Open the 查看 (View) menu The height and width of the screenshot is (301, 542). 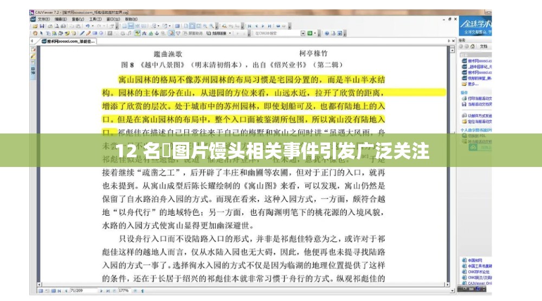pos(78,19)
